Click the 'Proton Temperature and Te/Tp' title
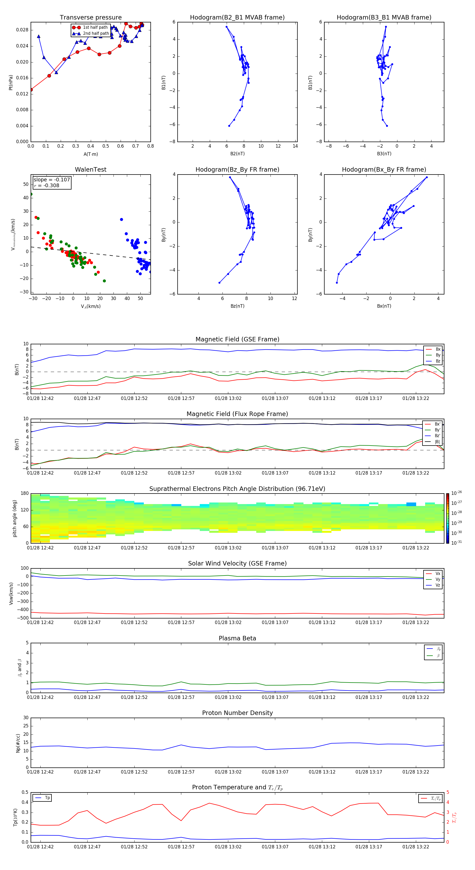This screenshot has height=870, width=475. pyautogui.click(x=237, y=787)
